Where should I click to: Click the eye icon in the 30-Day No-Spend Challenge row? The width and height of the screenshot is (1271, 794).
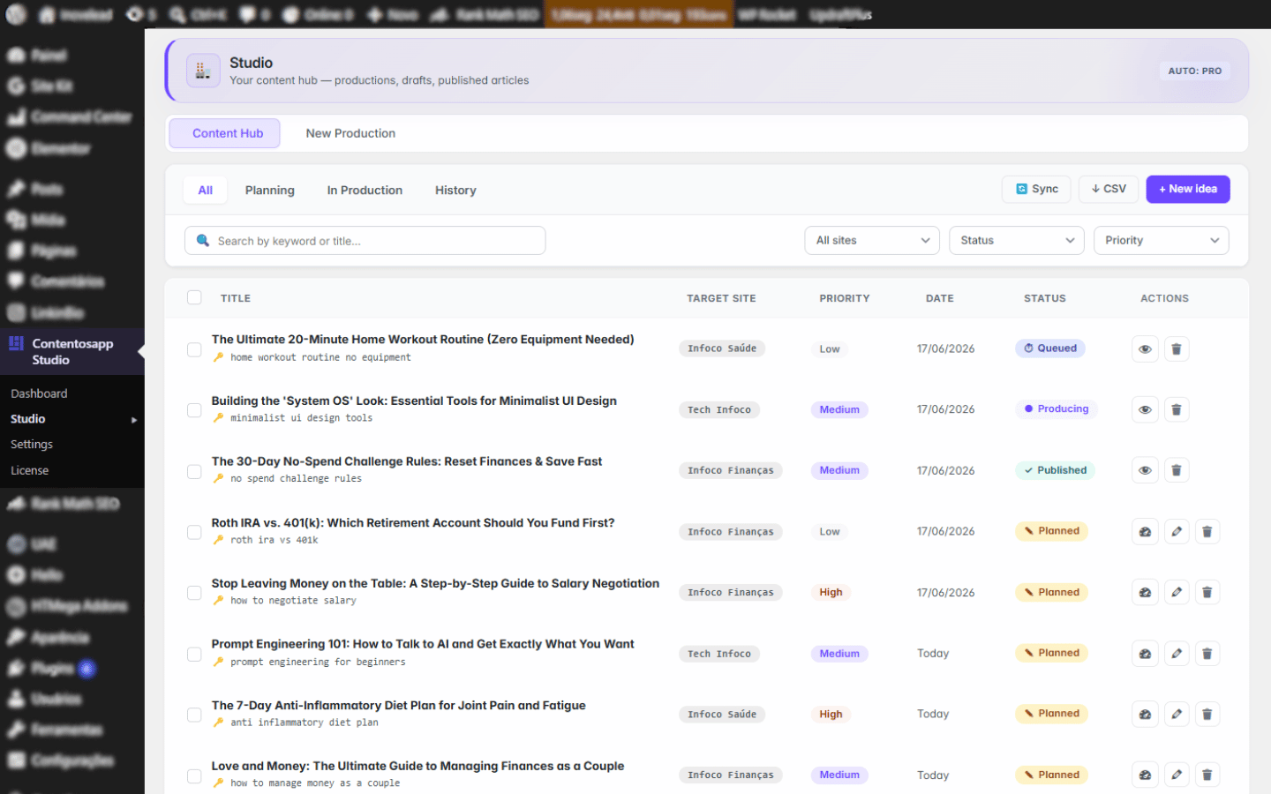pos(1145,470)
